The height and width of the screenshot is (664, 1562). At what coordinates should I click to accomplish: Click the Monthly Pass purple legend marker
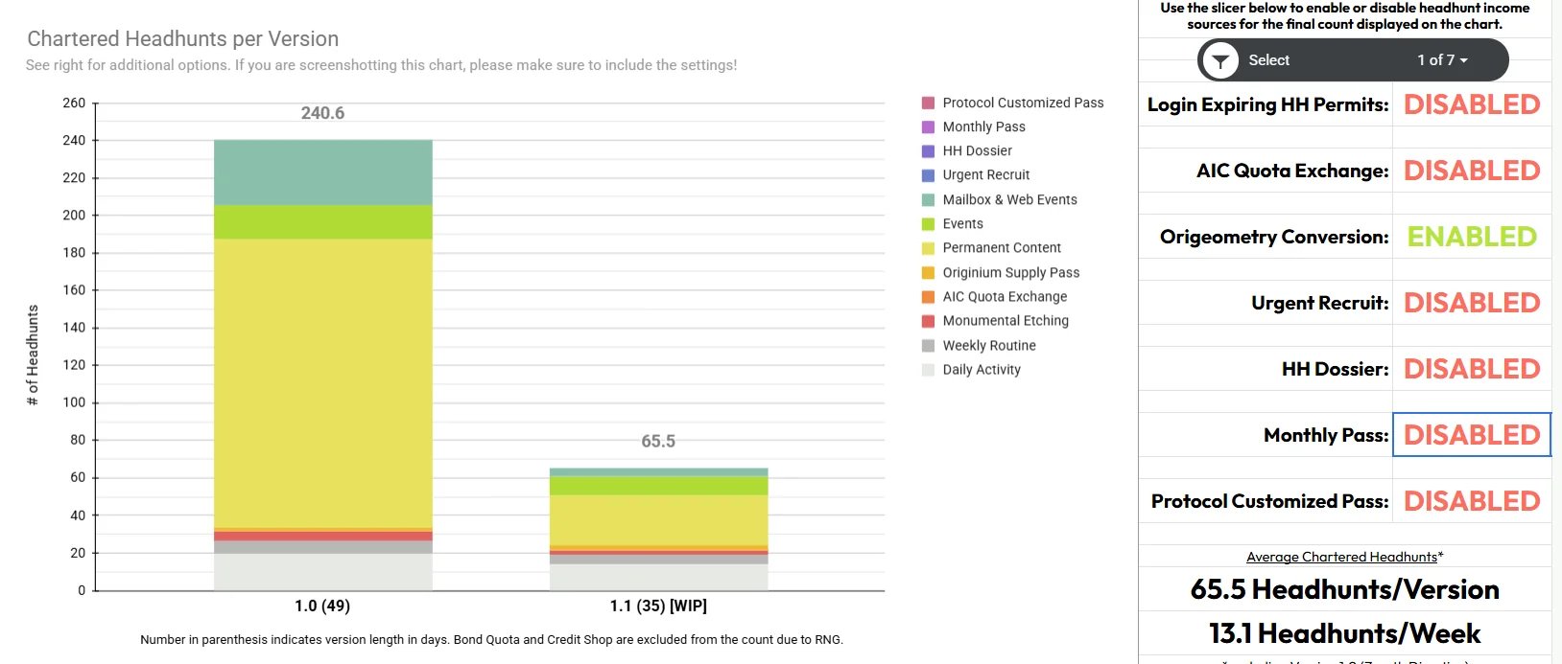(x=928, y=126)
